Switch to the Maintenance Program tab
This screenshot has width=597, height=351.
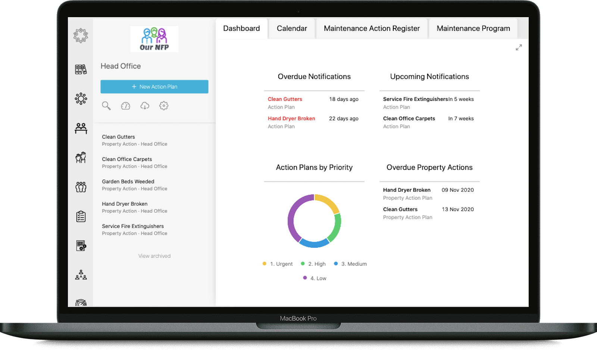tap(473, 28)
